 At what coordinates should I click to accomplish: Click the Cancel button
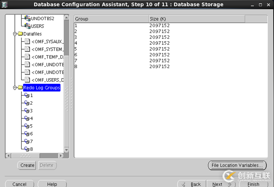click(x=19, y=184)
